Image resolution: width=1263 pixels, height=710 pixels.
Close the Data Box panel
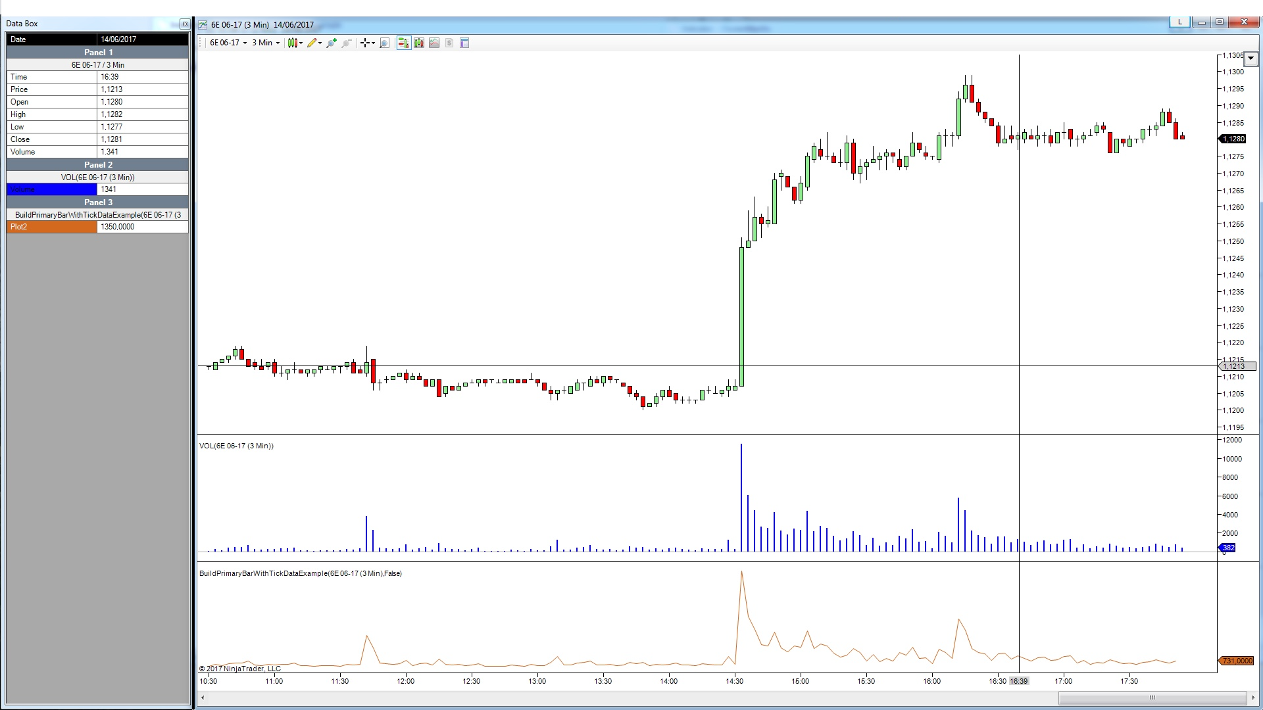tap(185, 24)
